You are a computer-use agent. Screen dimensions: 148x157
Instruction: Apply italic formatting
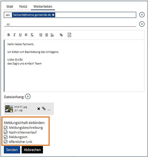(15, 35)
